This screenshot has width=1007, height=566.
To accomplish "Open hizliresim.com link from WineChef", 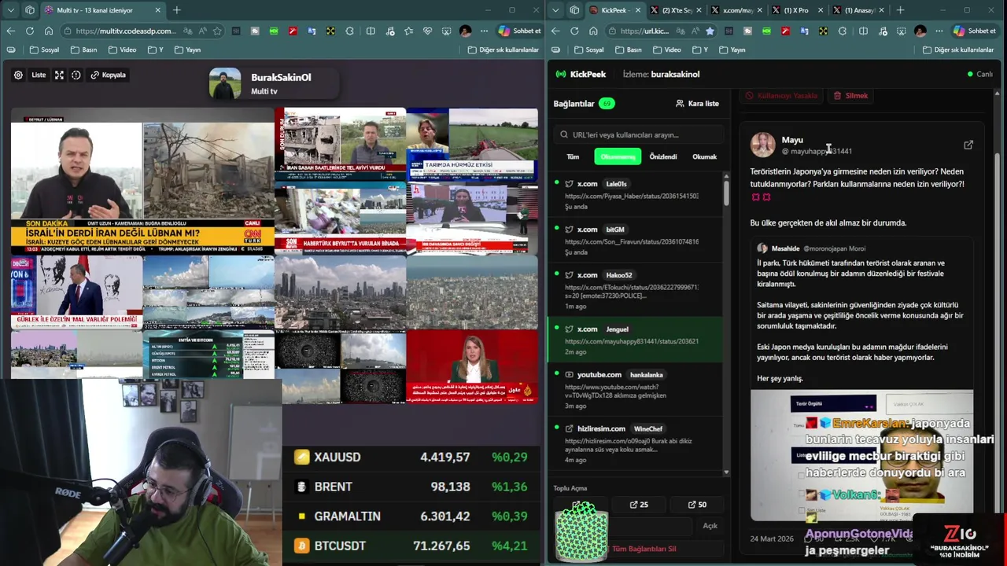I will coord(636,444).
